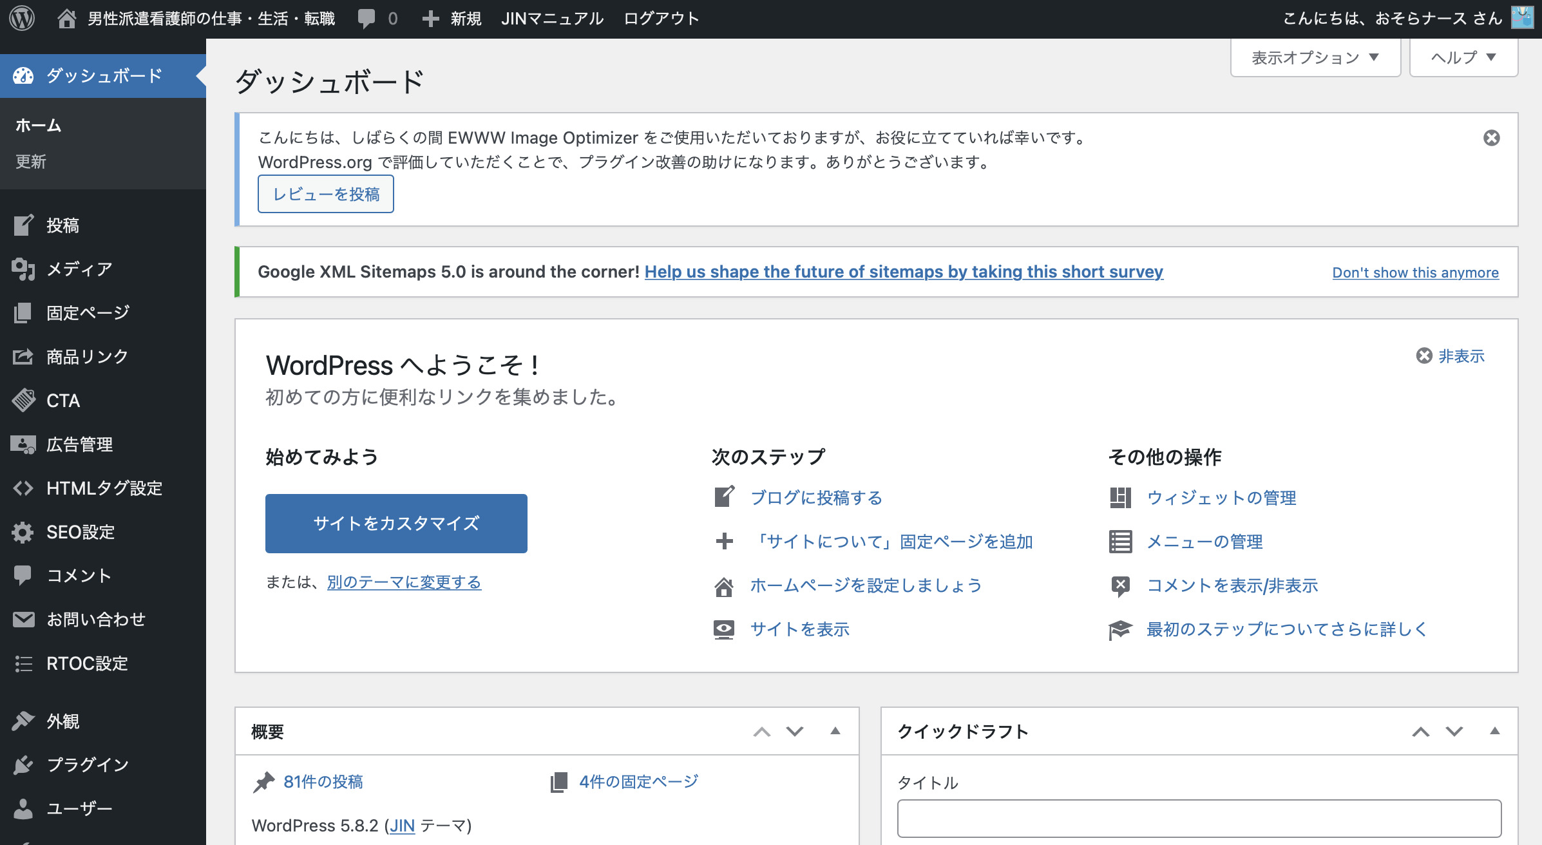Click the comments bubble icon in admin bar
This screenshot has width=1542, height=845.
pos(366,19)
